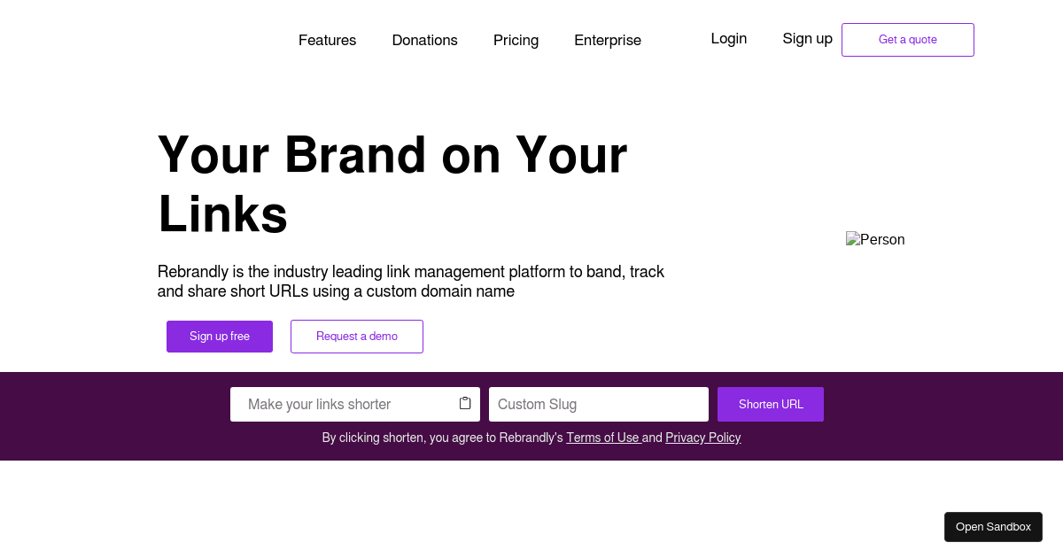Open the Features menu item
Image resolution: width=1063 pixels, height=558 pixels.
[x=327, y=40]
